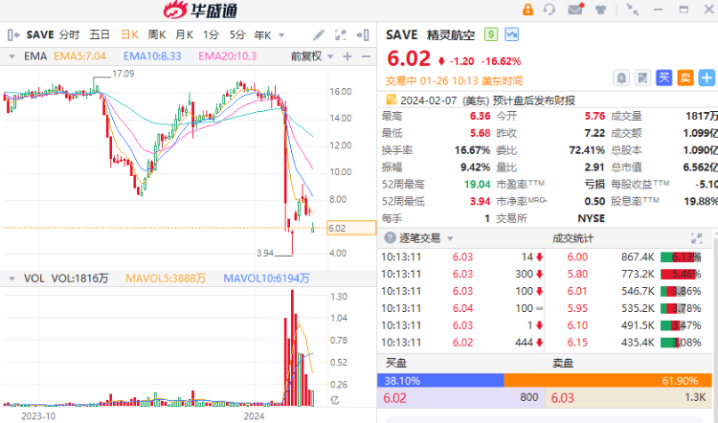This screenshot has height=423, width=718.
Task: Click the MAVOL5:3888万 label
Action: pos(166,278)
